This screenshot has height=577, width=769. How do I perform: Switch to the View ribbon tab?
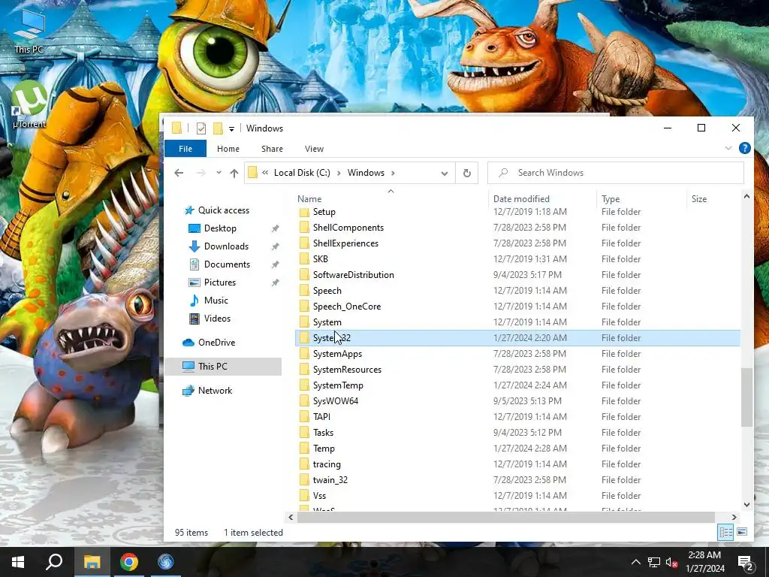(x=314, y=149)
